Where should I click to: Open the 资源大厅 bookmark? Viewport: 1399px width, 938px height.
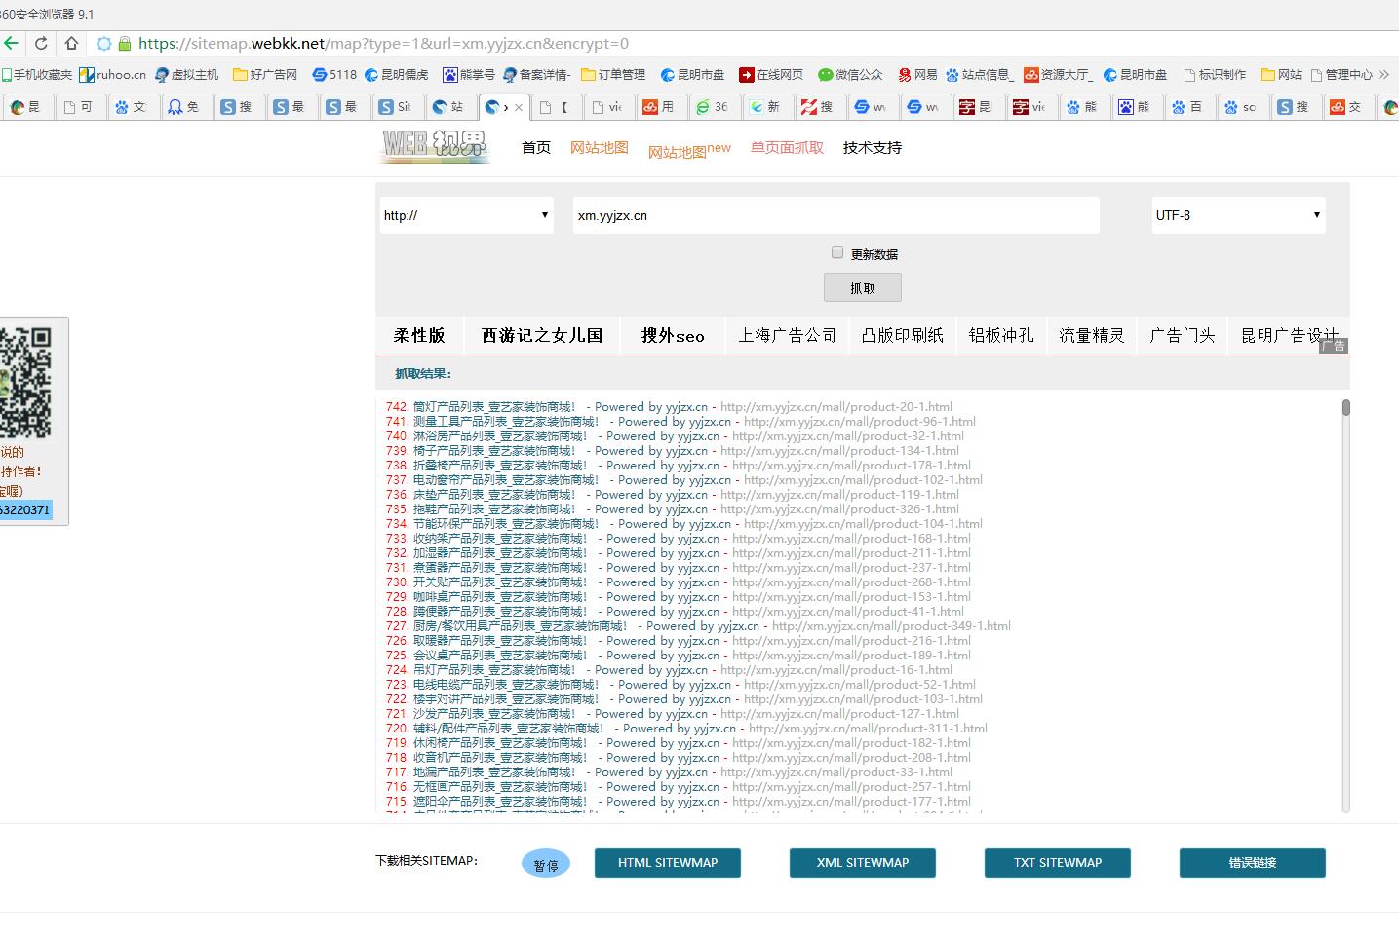click(1057, 74)
